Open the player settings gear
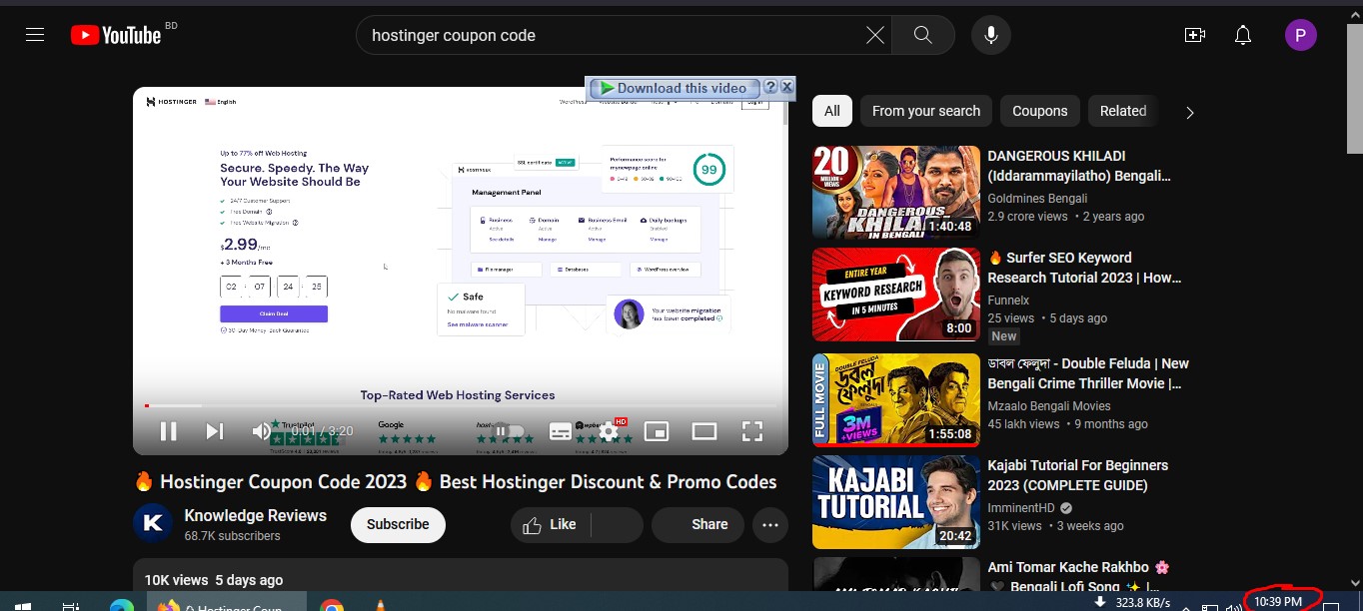1363x611 pixels. click(609, 431)
